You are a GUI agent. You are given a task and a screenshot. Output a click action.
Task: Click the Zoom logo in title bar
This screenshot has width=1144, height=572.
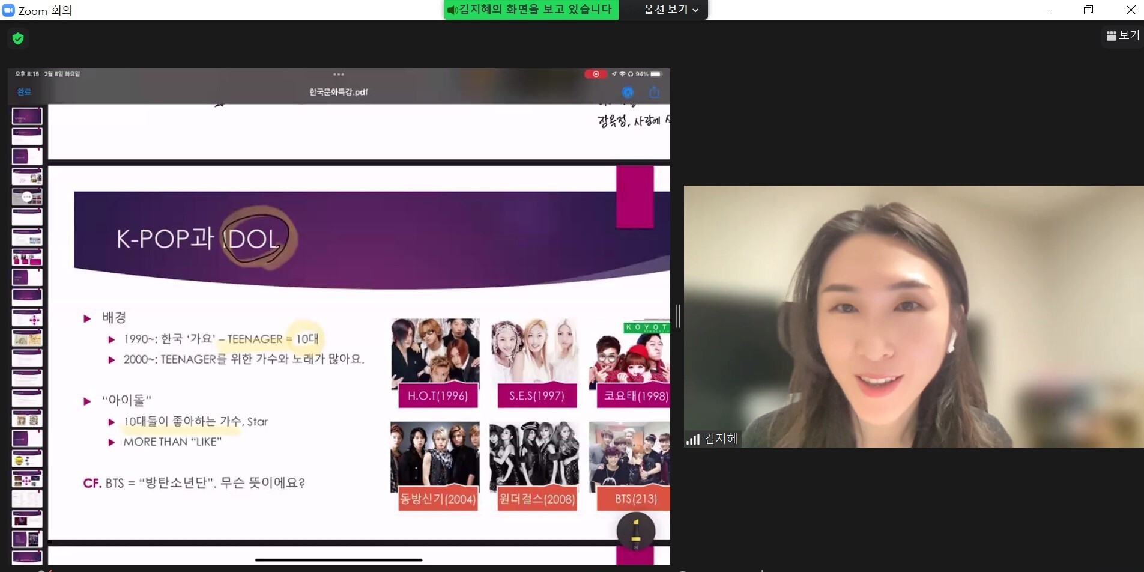8,10
